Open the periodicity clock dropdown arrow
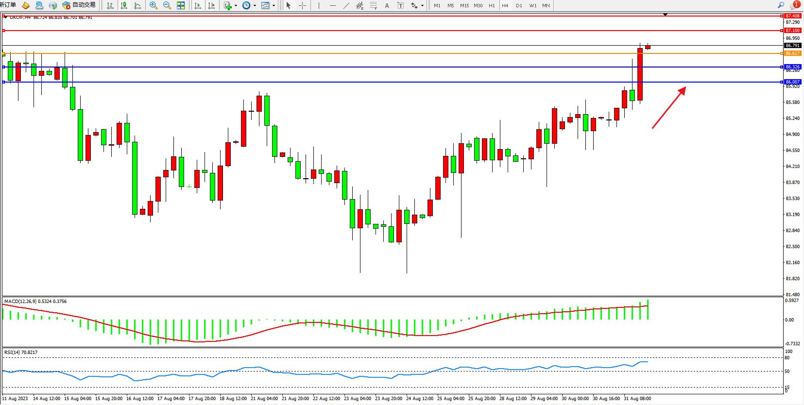Screen dimensions: 804x405 255,6
